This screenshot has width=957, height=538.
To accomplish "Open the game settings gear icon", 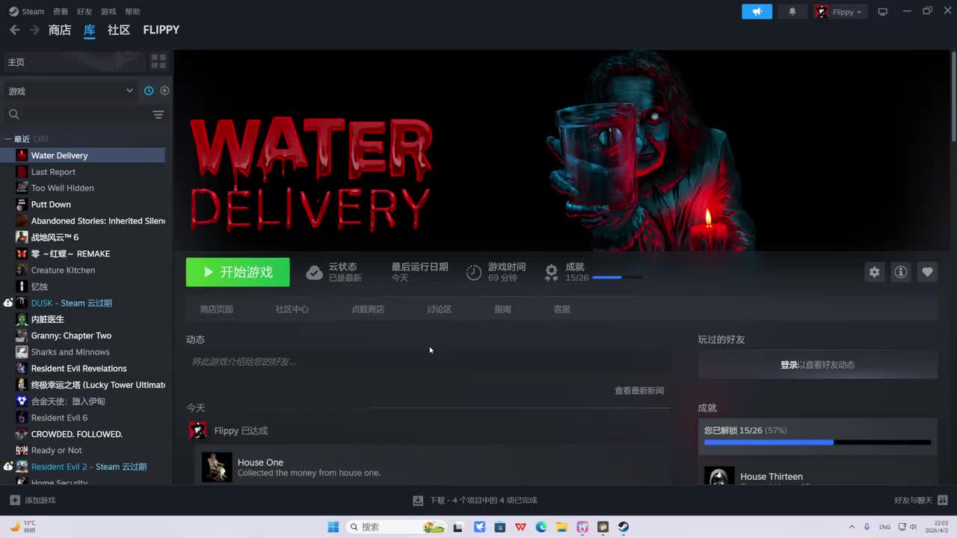I will [874, 272].
